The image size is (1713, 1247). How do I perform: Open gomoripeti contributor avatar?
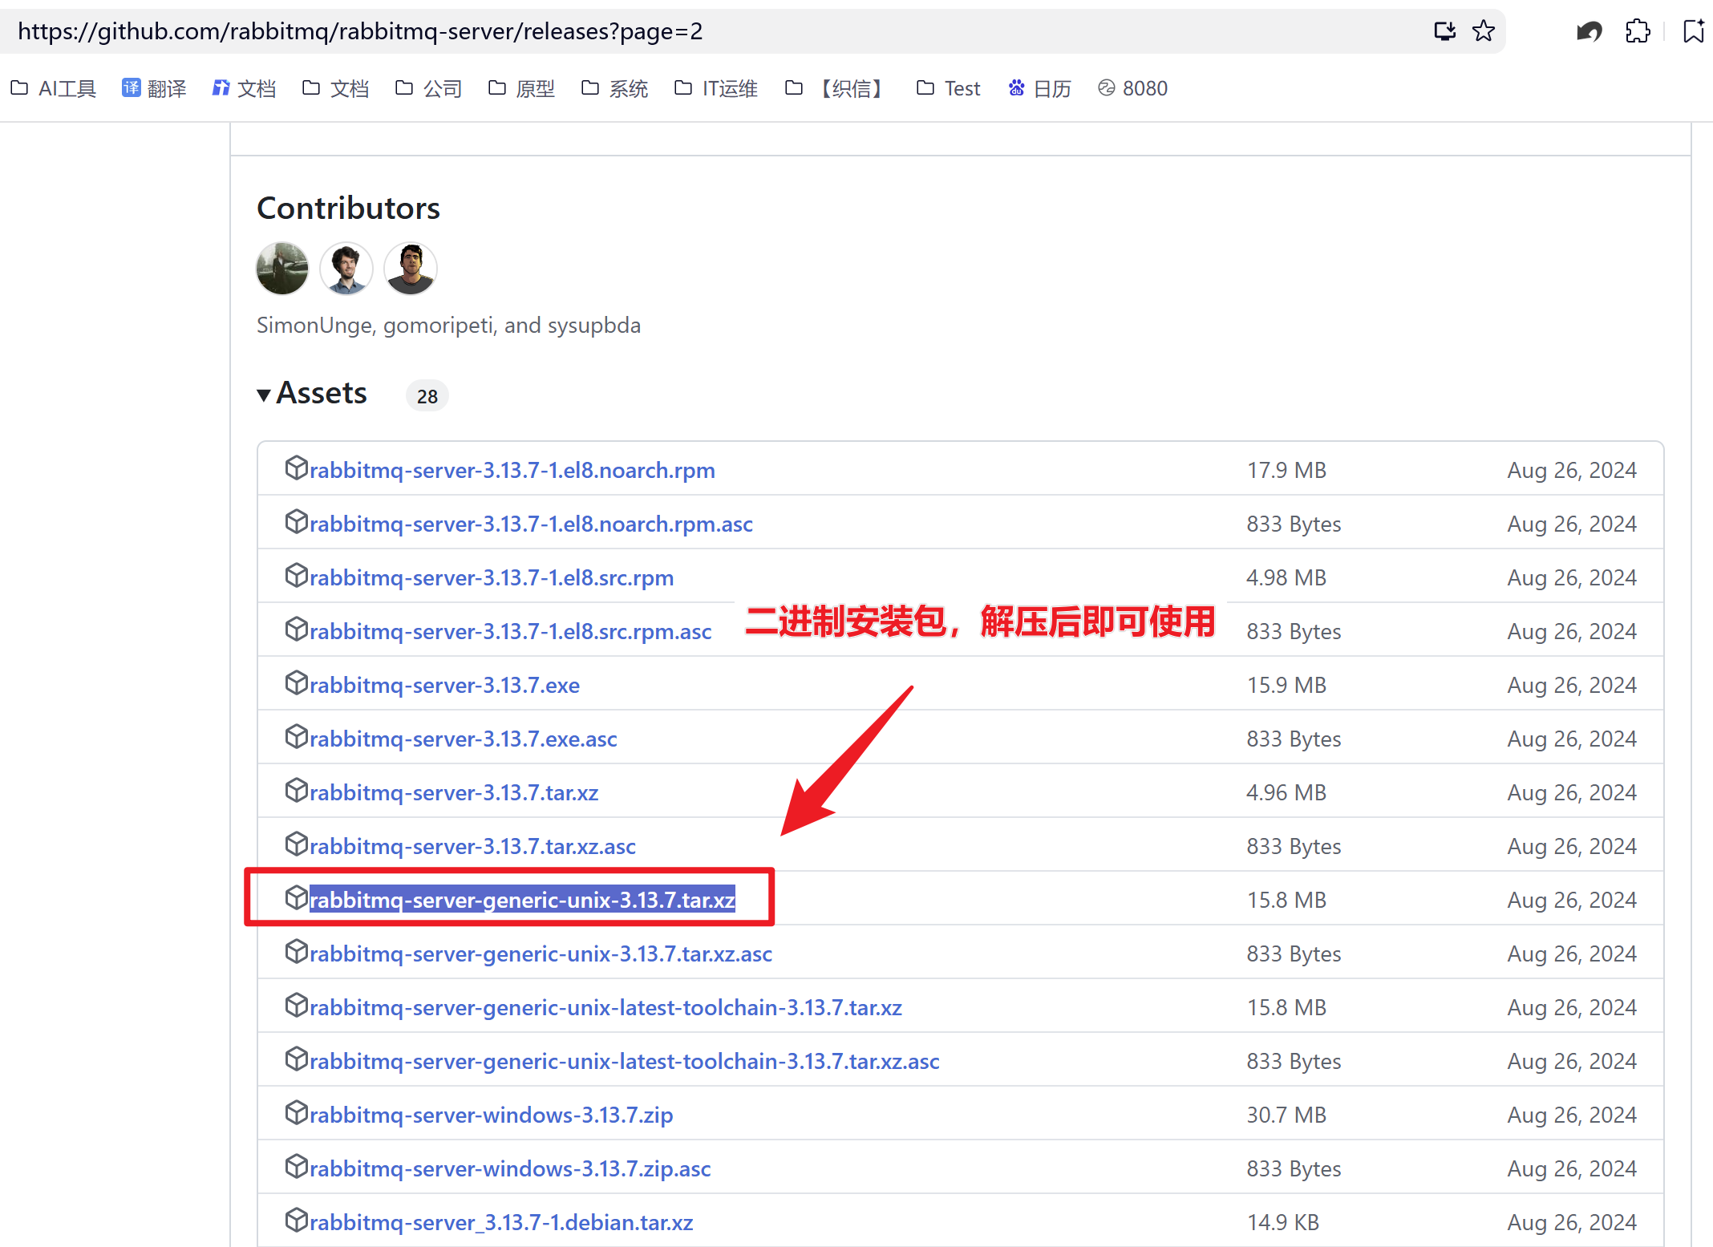[x=346, y=269]
